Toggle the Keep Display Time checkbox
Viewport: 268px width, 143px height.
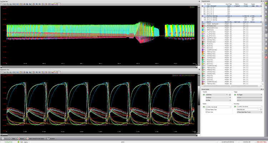tap(207, 109)
